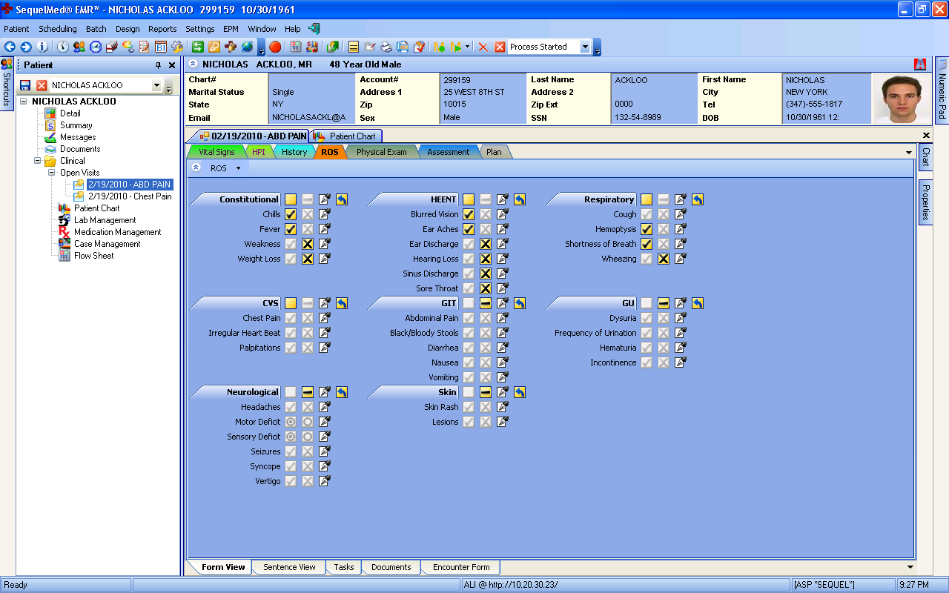The image size is (949, 593).
Task: Click the red record circle toolbar icon
Action: (275, 47)
